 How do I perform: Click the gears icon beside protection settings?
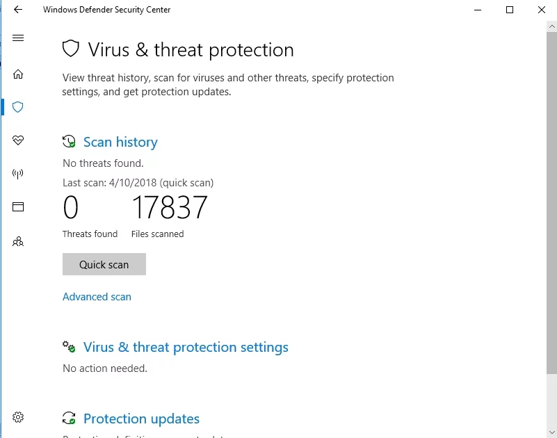click(69, 347)
